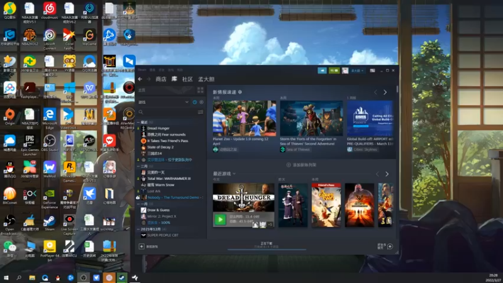Toggle ready-to-play filter icon
503x283 pixels.
tap(201, 102)
